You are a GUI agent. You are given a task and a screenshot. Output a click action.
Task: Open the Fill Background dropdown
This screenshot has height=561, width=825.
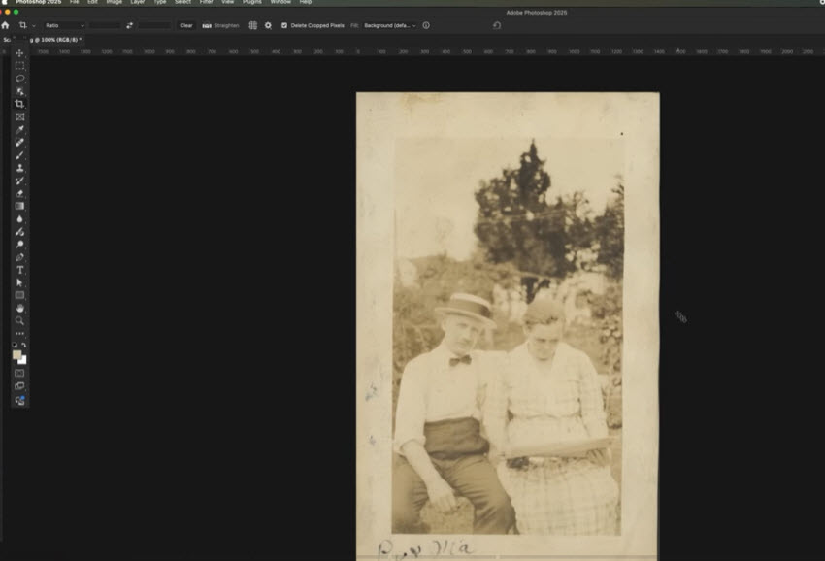[390, 25]
